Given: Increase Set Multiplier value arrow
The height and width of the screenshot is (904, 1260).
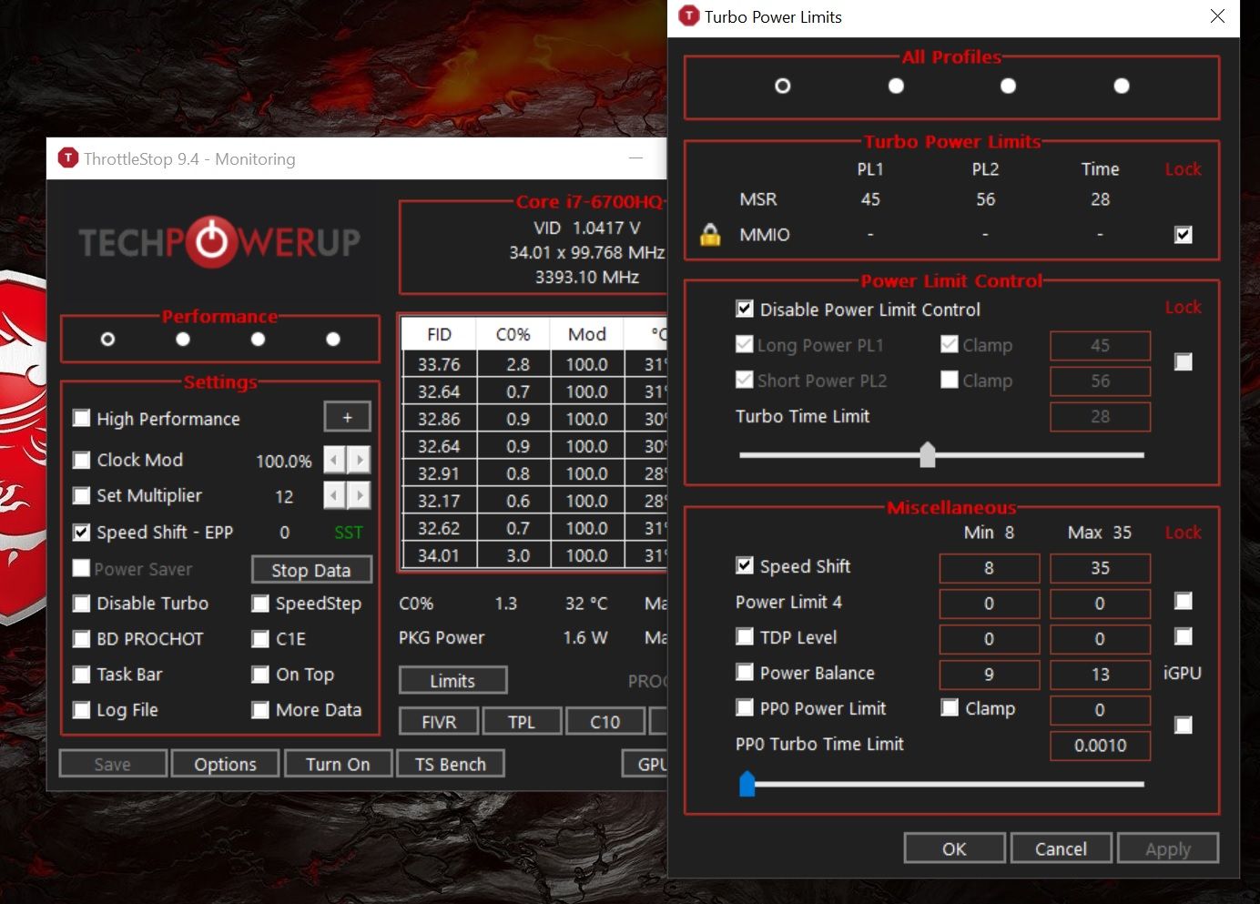Looking at the screenshot, I should click(361, 495).
